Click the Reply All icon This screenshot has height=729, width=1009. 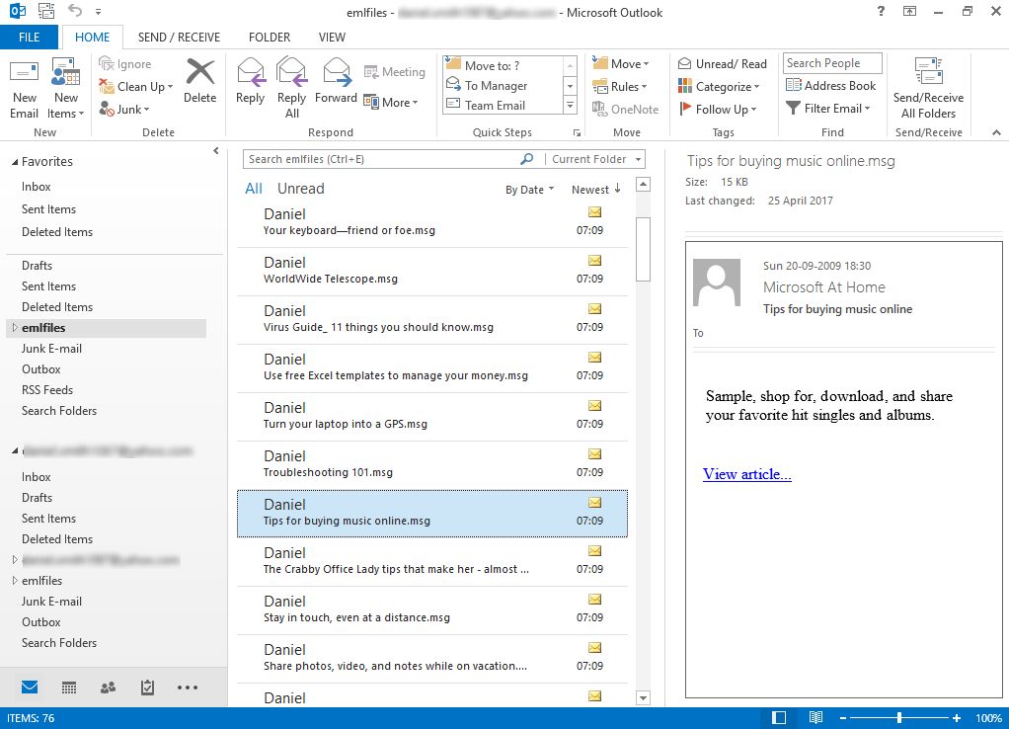click(x=291, y=72)
